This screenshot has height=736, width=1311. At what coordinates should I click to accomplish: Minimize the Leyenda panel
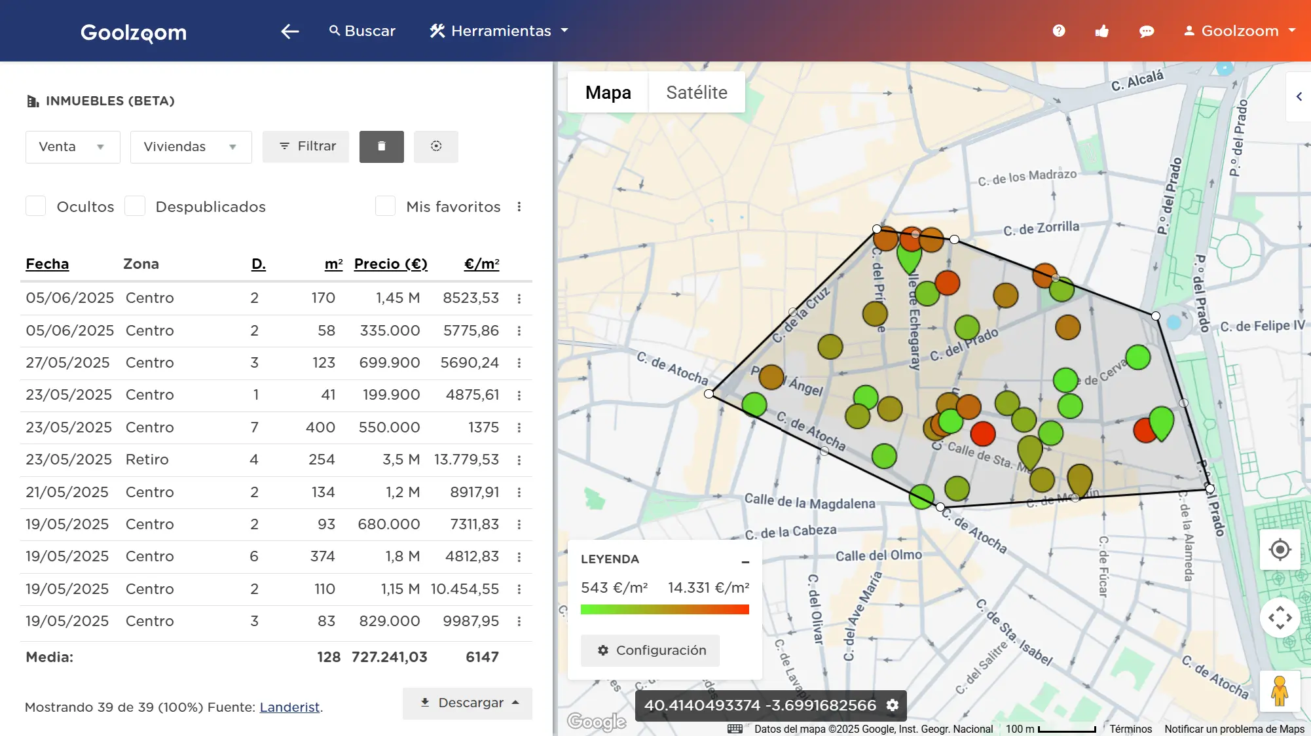(x=745, y=561)
